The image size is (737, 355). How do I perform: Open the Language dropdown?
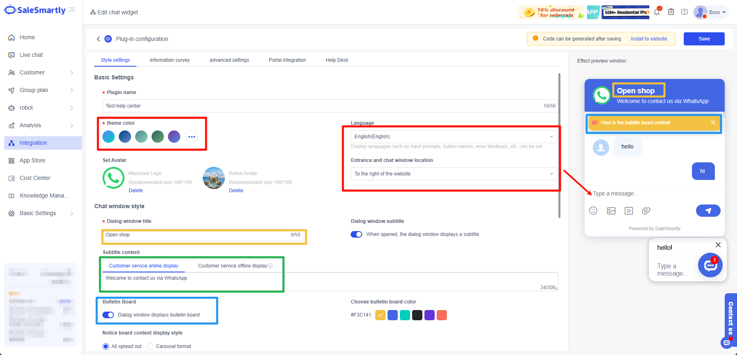coord(454,137)
